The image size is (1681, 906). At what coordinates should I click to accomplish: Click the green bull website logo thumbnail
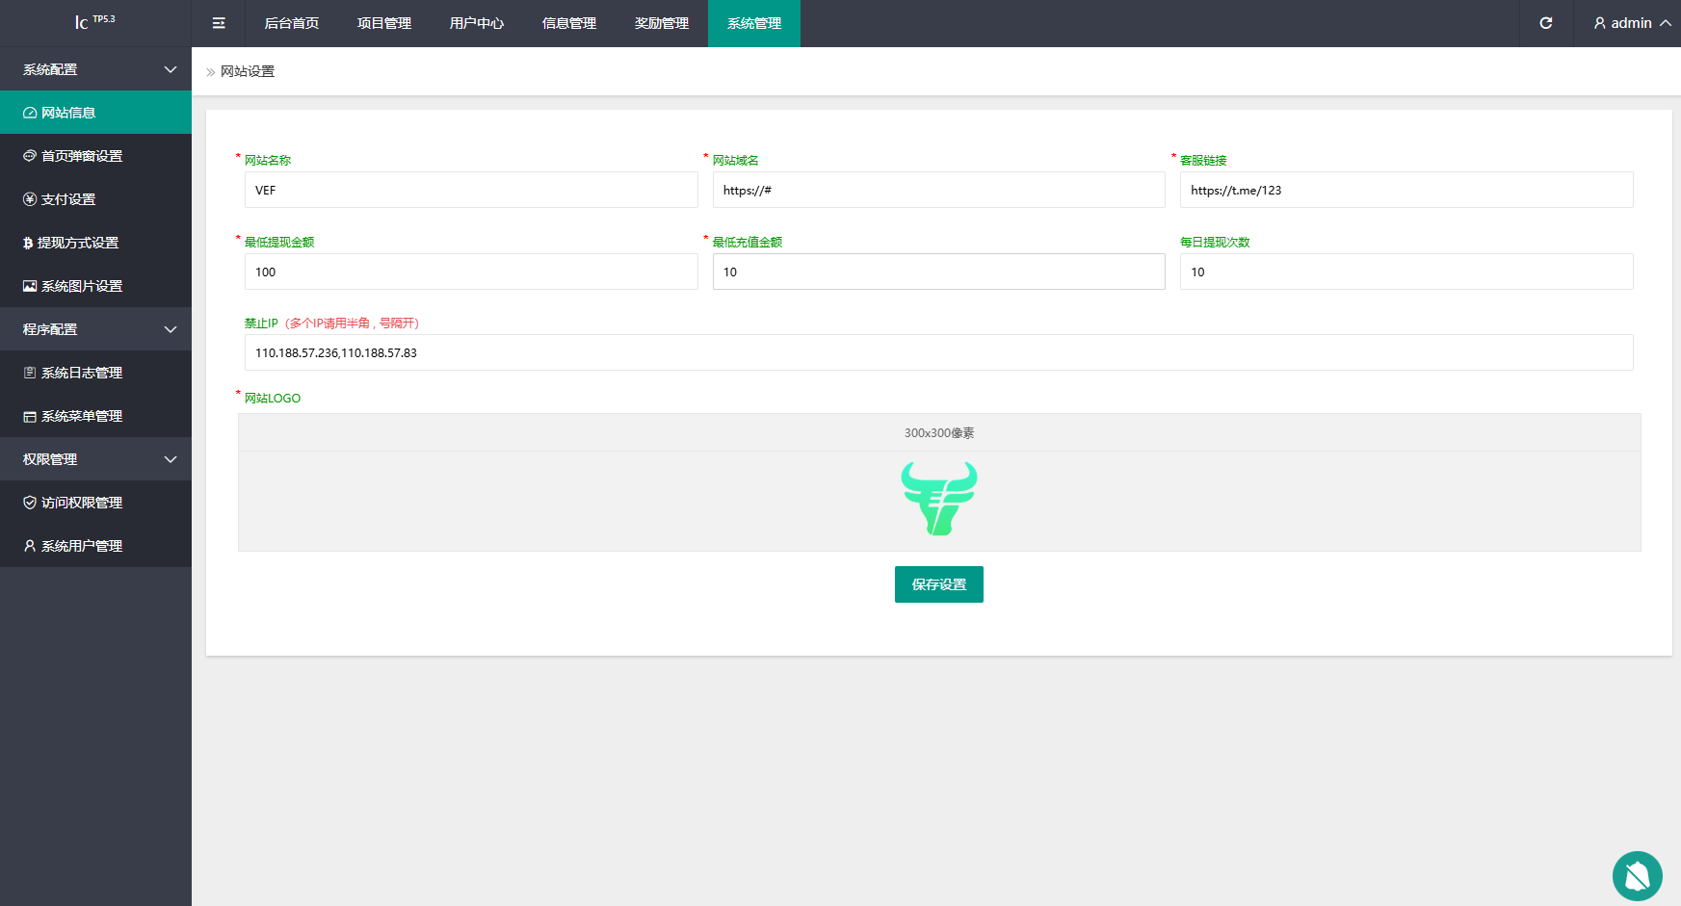(938, 499)
